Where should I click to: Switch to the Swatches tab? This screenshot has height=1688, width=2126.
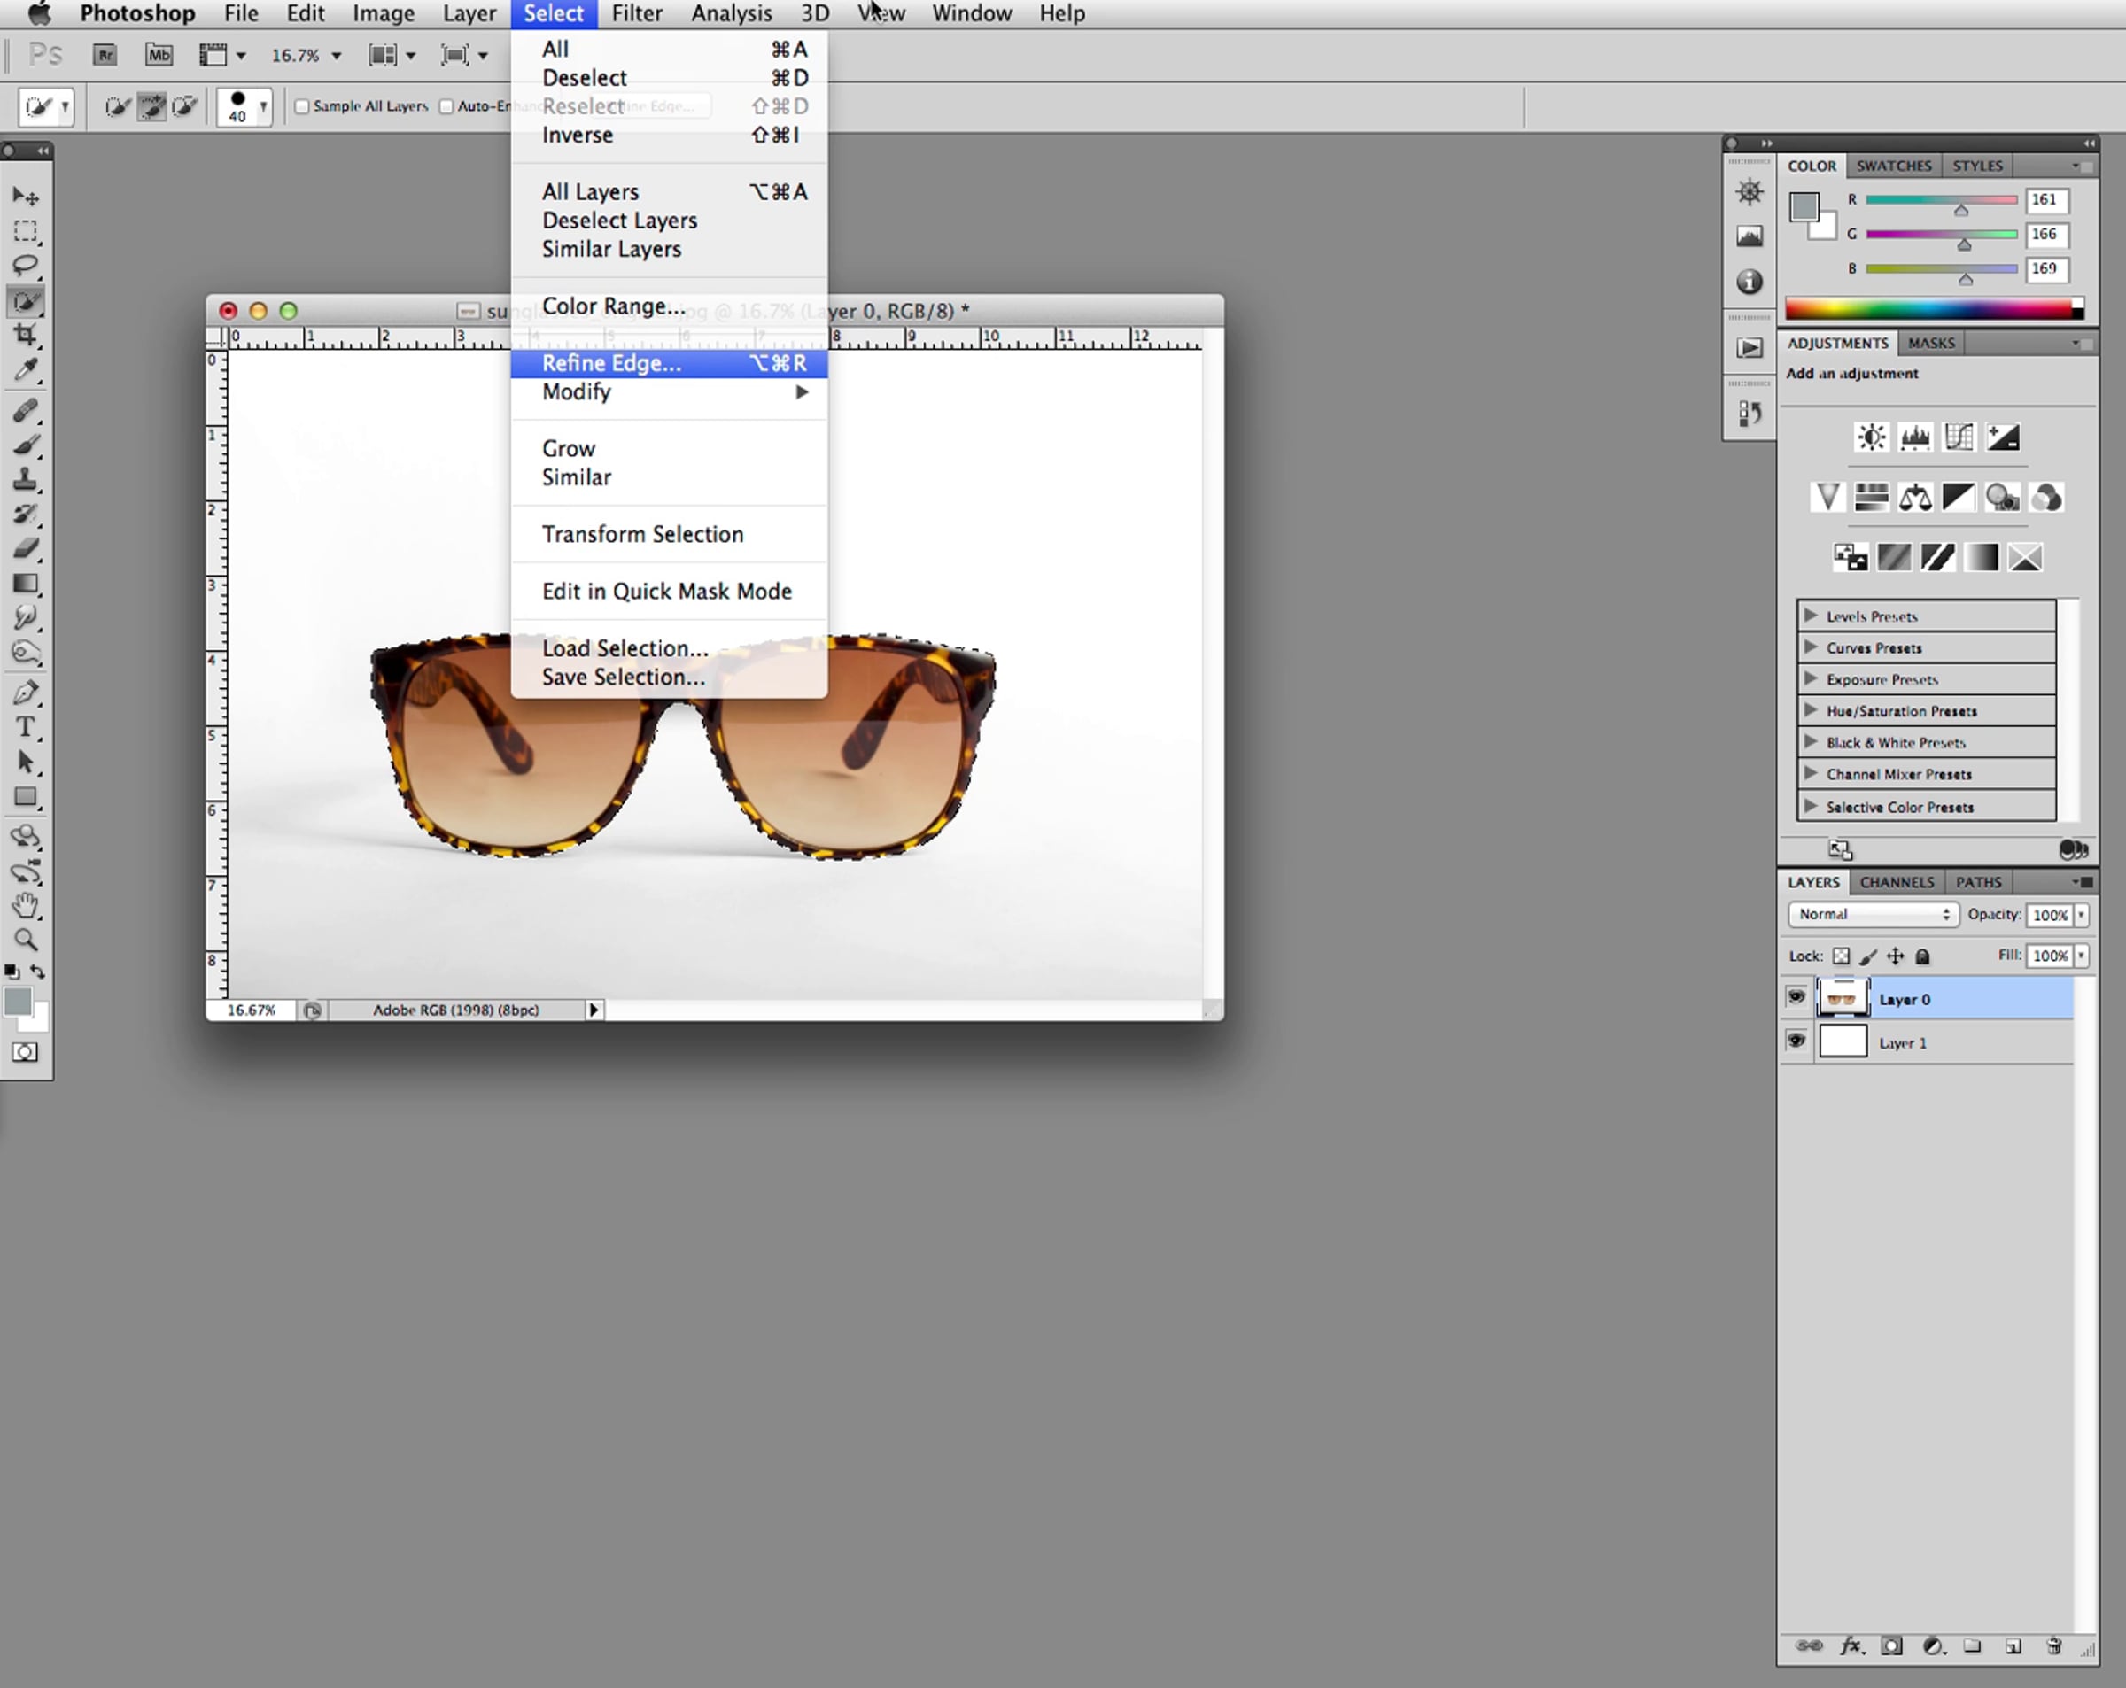[x=1893, y=166]
